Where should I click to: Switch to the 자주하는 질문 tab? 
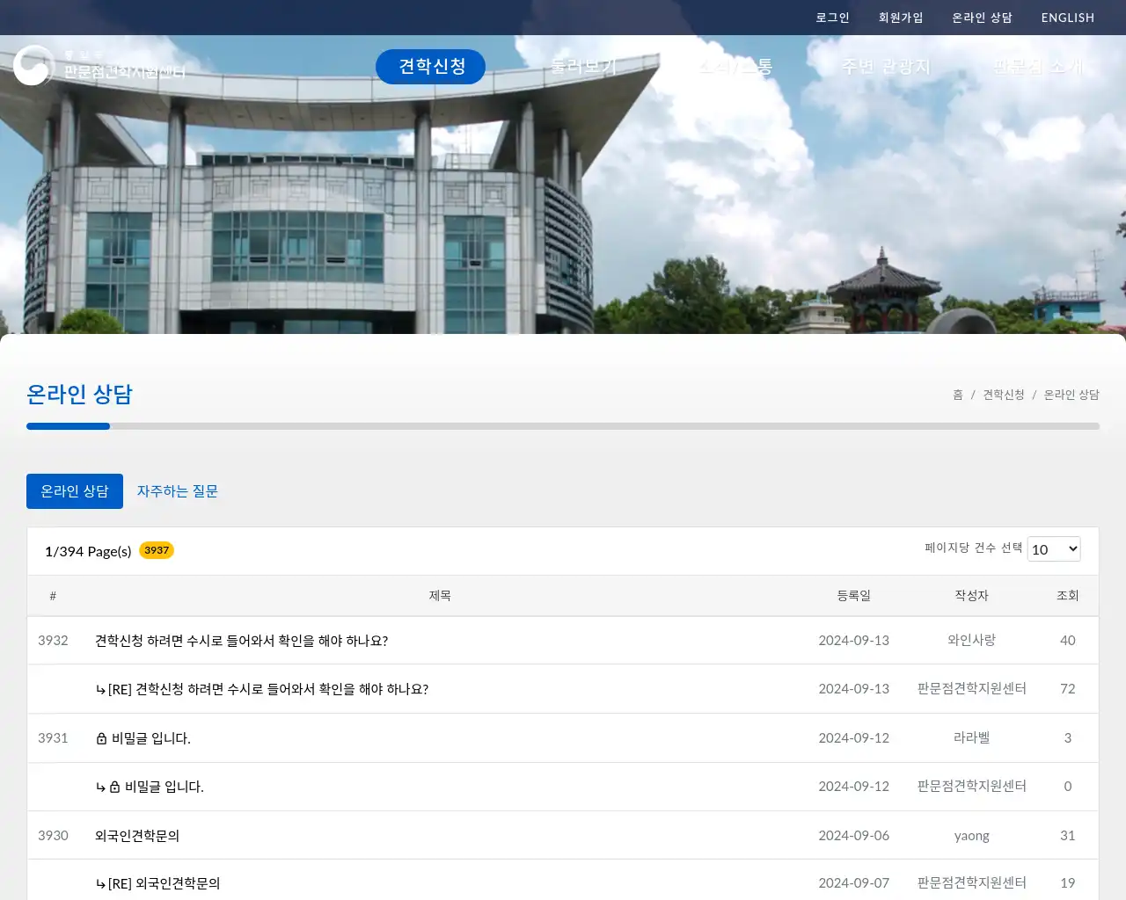pos(177,491)
